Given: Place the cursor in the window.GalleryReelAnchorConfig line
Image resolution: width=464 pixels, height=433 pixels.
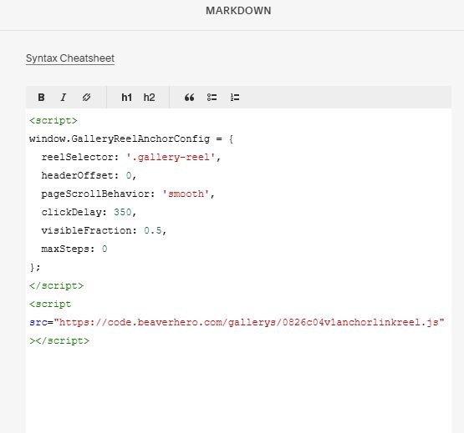Looking at the screenshot, I should coord(131,138).
